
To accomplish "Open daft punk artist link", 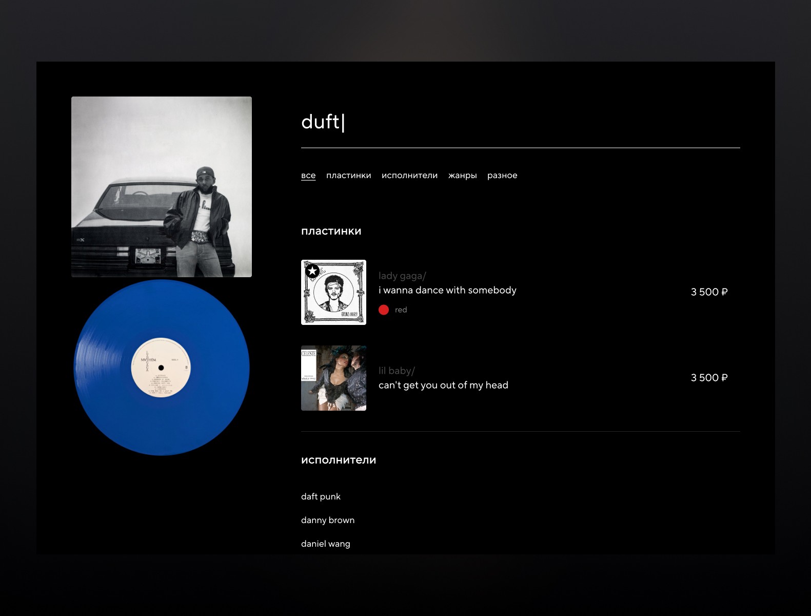I will point(321,496).
